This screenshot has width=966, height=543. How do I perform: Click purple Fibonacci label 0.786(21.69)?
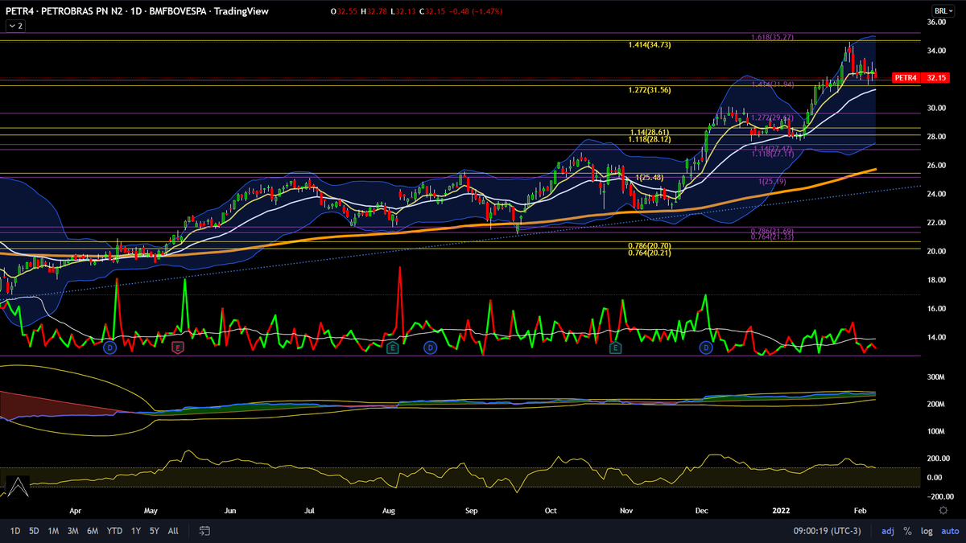point(773,231)
